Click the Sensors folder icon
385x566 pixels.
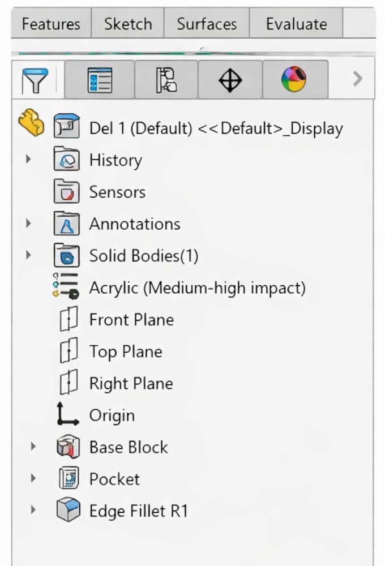point(67,192)
